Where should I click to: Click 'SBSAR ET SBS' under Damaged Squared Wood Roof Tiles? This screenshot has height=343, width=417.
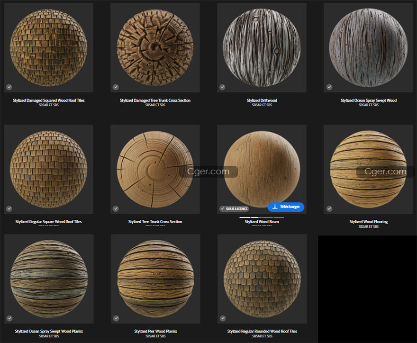click(48, 105)
